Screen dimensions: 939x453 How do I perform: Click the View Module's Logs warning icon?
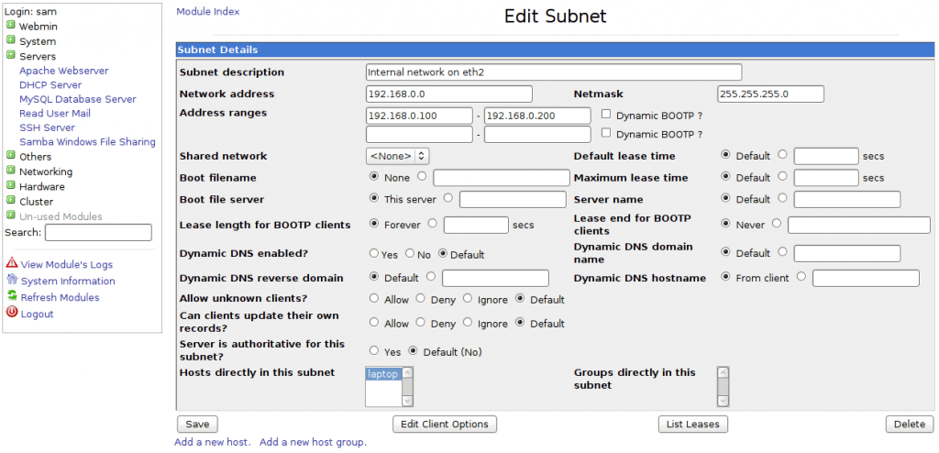coord(12,264)
